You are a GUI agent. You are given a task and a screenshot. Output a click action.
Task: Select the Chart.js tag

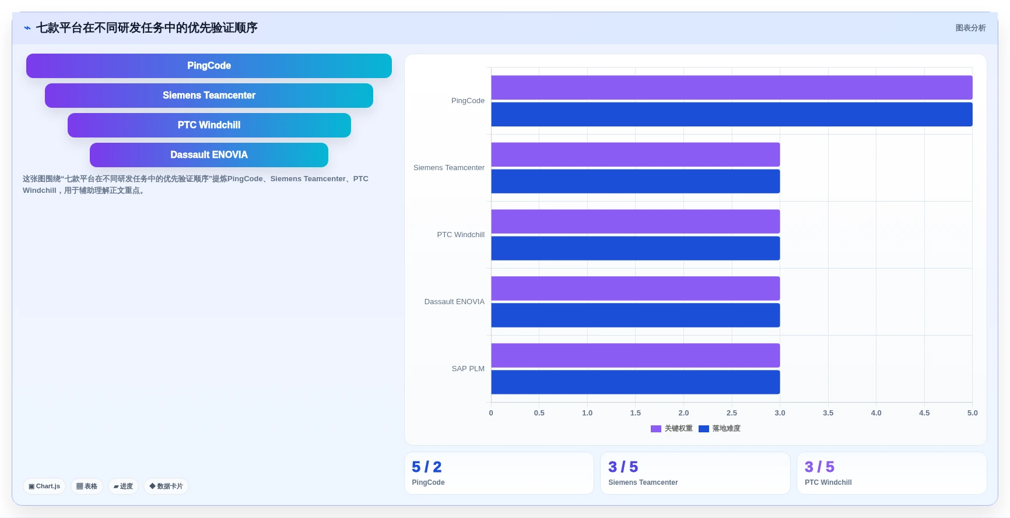44,486
